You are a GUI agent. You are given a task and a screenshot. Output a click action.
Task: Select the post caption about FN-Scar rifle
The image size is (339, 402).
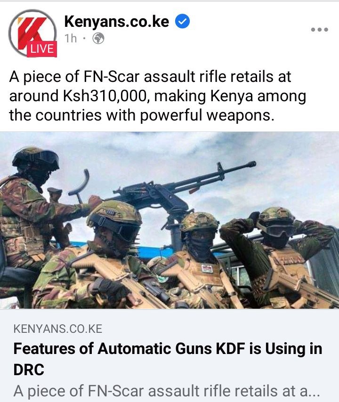point(158,96)
